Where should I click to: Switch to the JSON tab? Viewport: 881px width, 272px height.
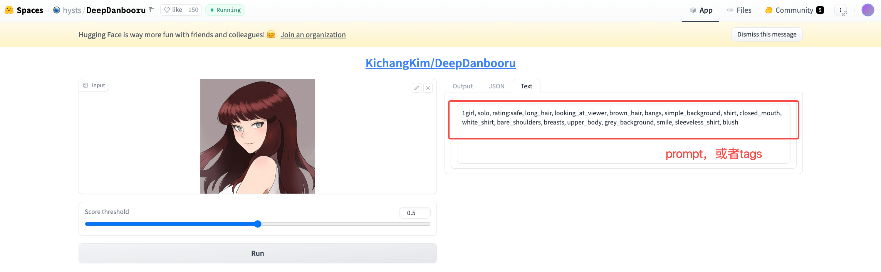click(x=497, y=86)
